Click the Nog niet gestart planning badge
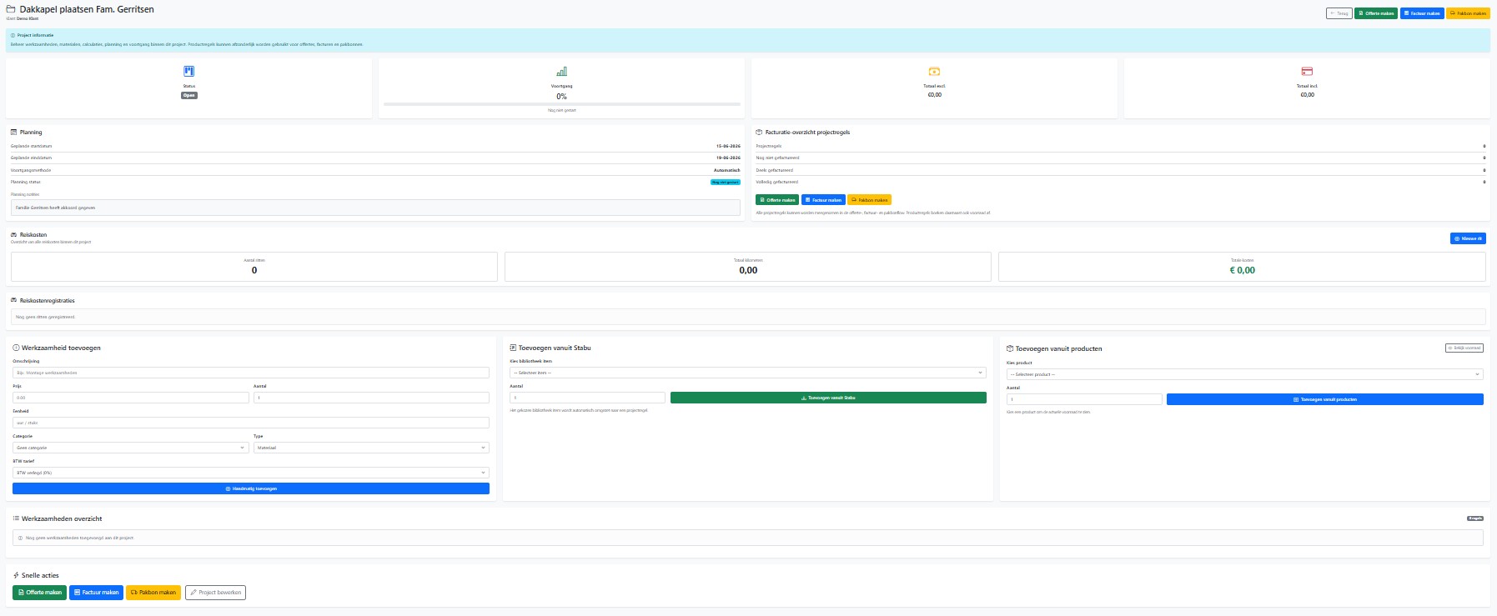This screenshot has height=616, width=1497. [726, 182]
